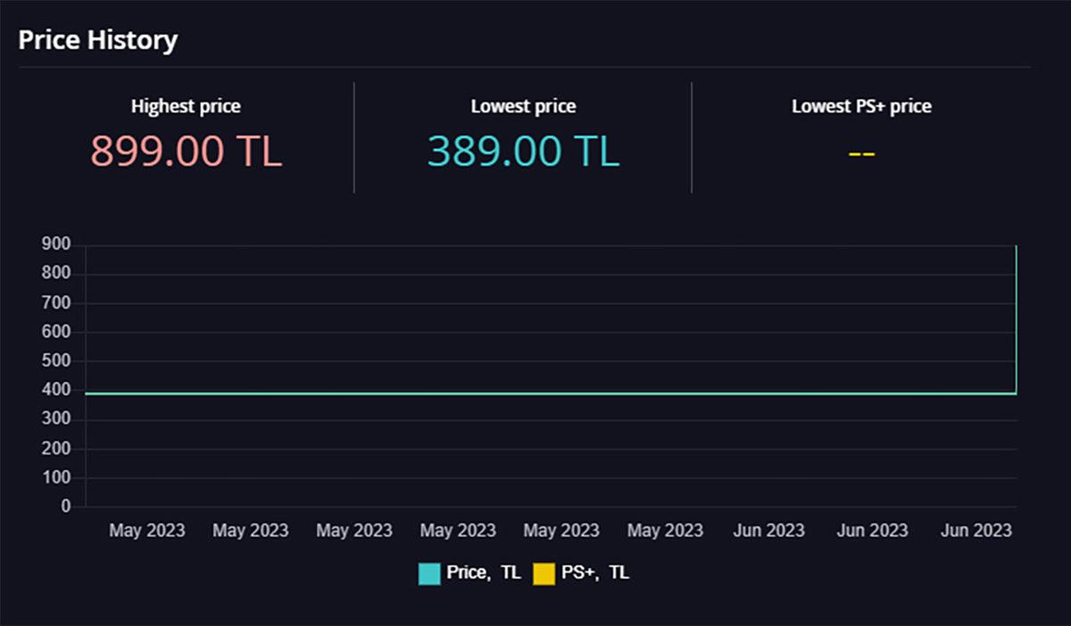Click the 400 tick label on the y-axis

pos(54,391)
